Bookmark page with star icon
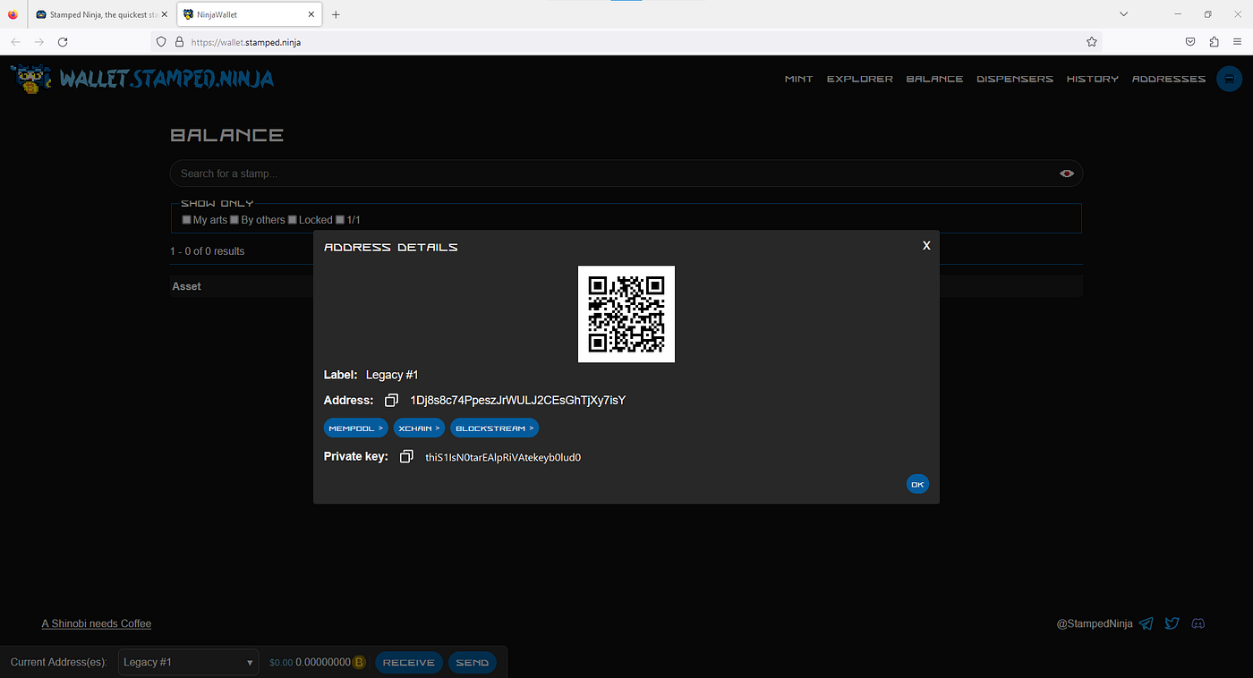 pyautogui.click(x=1092, y=42)
